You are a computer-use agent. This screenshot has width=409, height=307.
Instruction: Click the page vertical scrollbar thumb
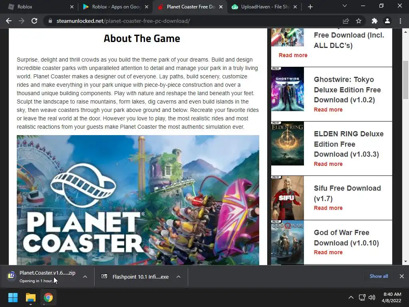405,80
